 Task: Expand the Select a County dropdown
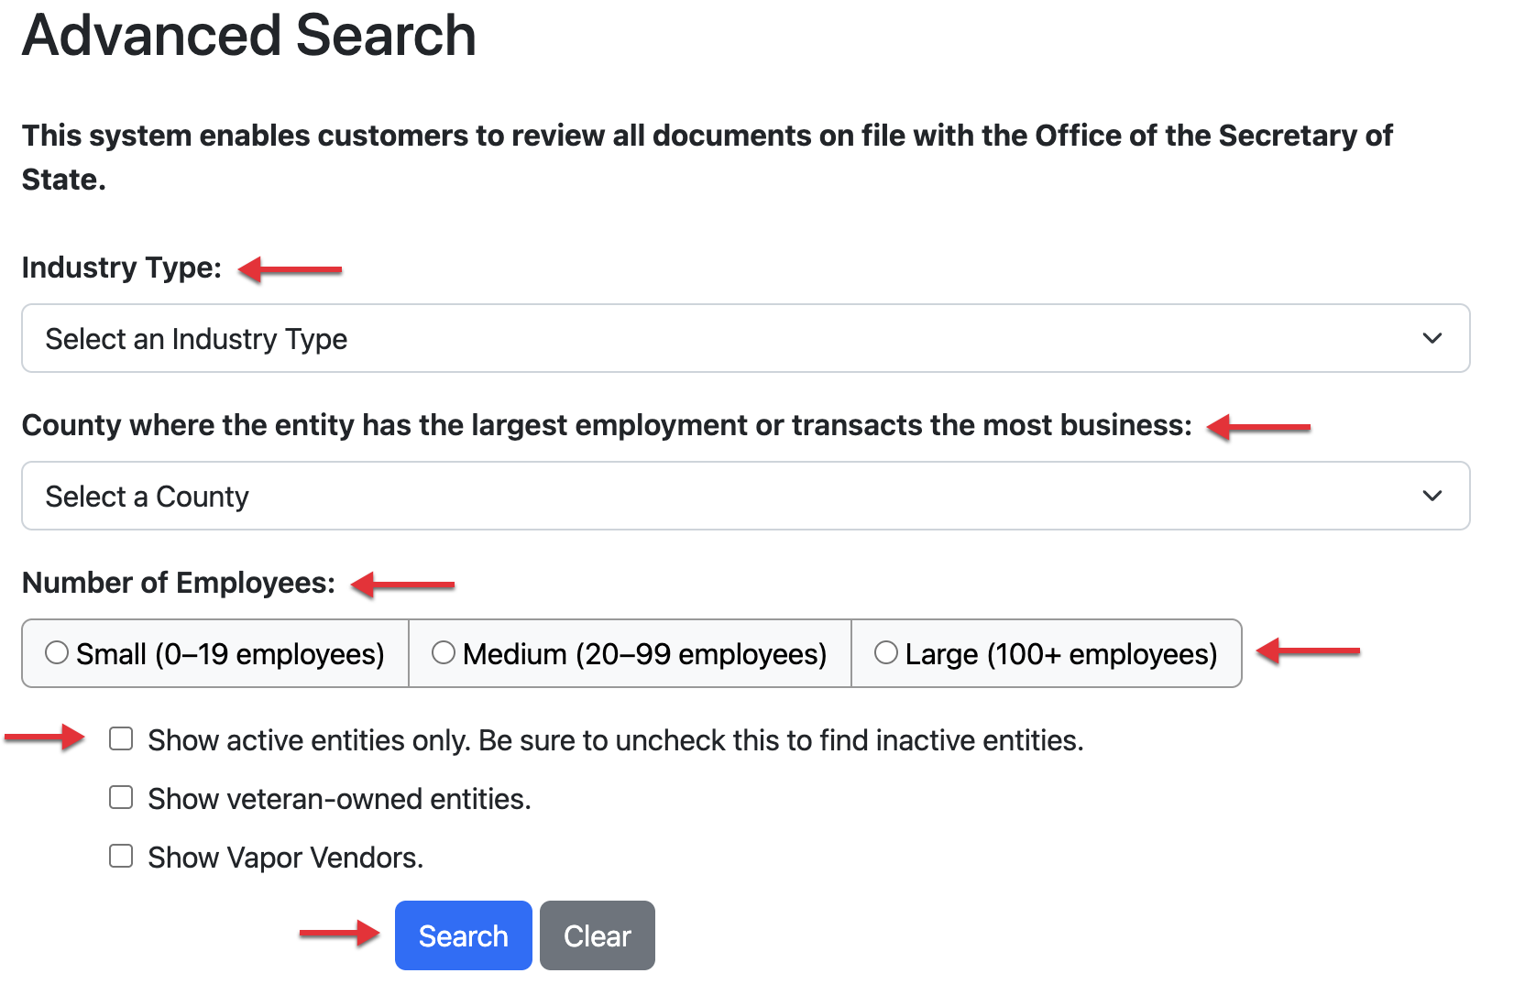click(744, 496)
